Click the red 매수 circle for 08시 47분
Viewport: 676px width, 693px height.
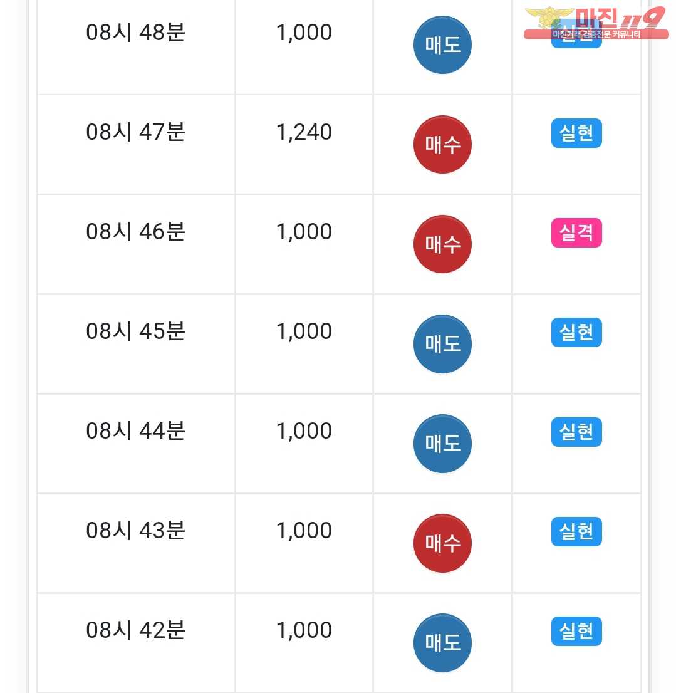pyautogui.click(x=442, y=145)
